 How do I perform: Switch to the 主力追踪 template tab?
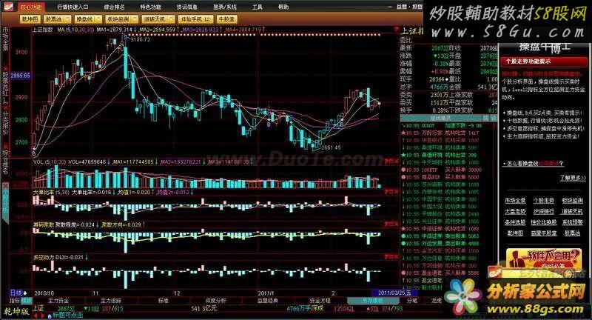click(x=110, y=301)
